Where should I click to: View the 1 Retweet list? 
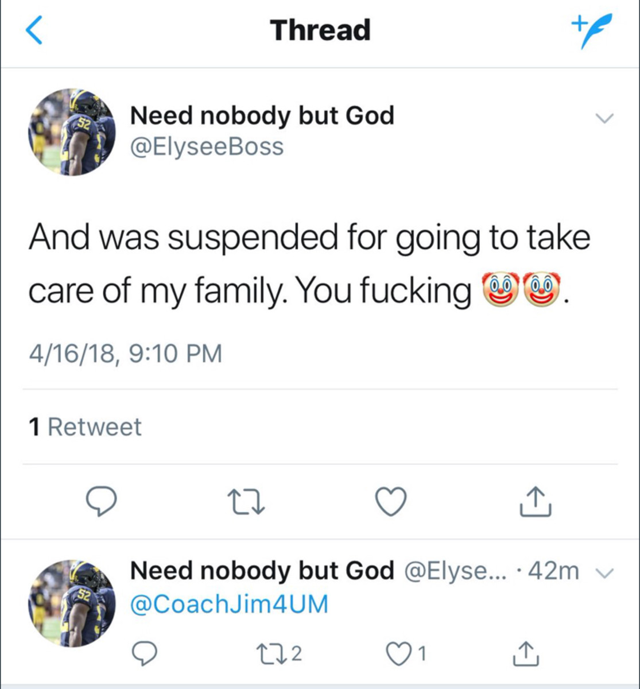tap(85, 427)
